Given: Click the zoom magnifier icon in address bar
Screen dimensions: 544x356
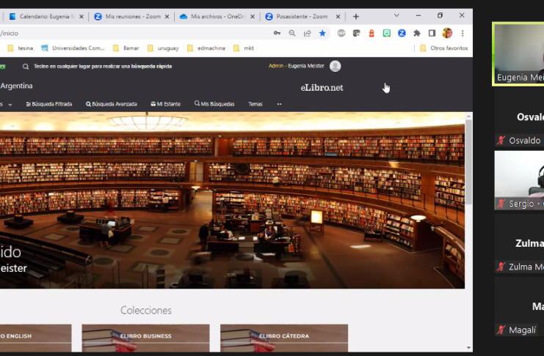Looking at the screenshot, I should coord(292,33).
